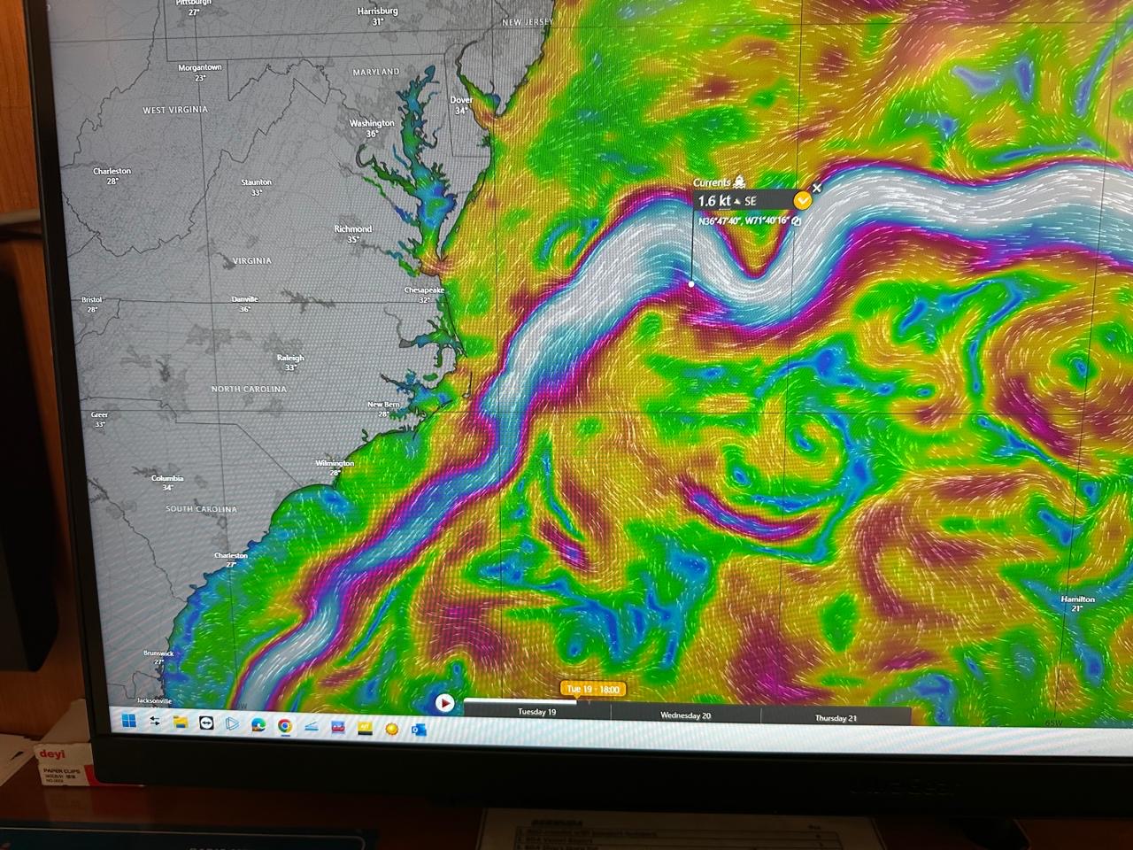Launch TeamViewer from the taskbar
1133x850 pixels.
pyautogui.click(x=206, y=722)
